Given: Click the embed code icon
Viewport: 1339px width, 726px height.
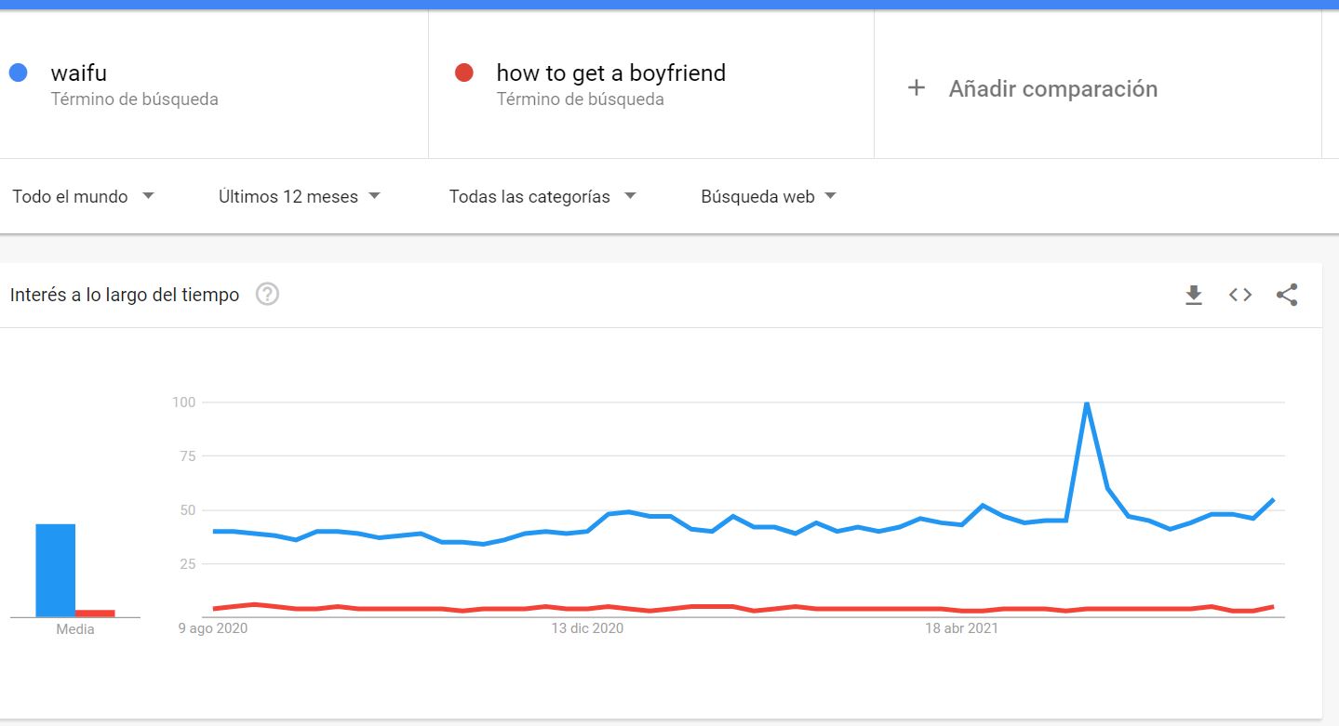Looking at the screenshot, I should click(x=1240, y=295).
